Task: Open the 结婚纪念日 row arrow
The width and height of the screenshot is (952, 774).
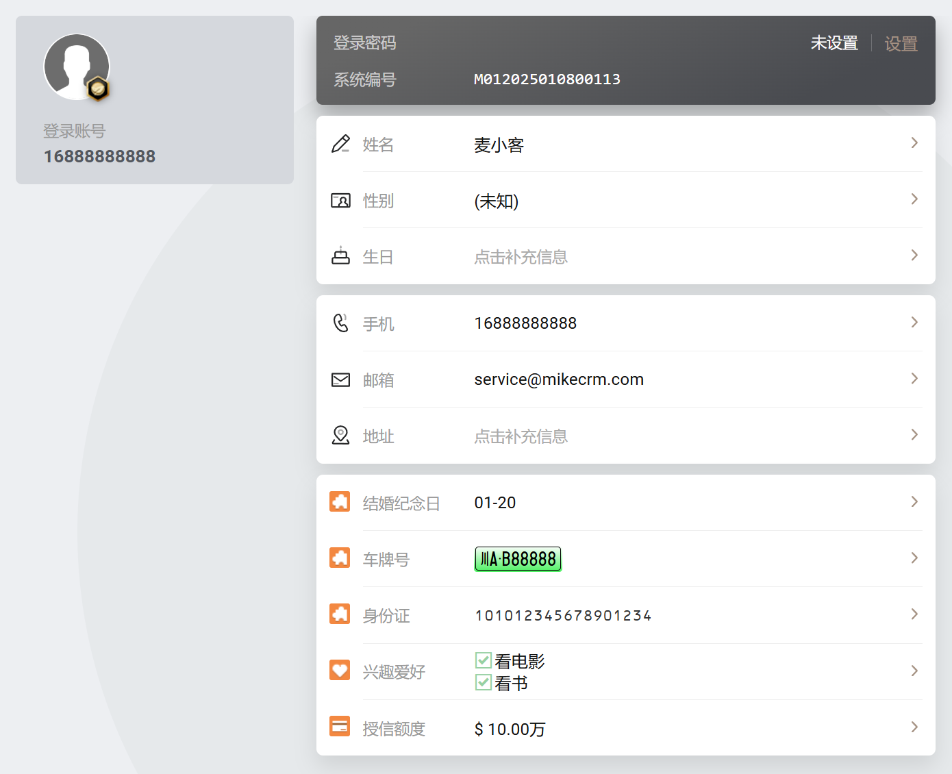Action: 914,502
